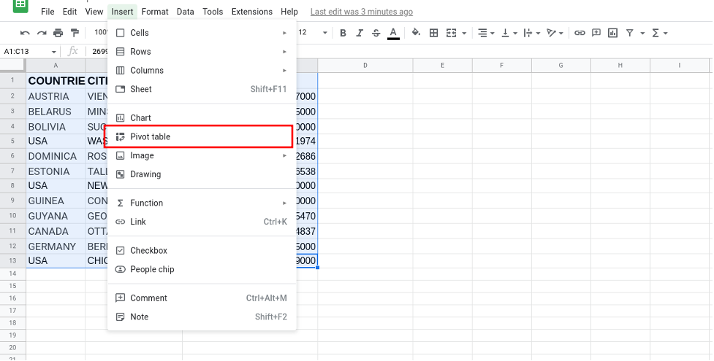Choose Note from the Insert menu
The height and width of the screenshot is (361, 714).
coord(202,317)
